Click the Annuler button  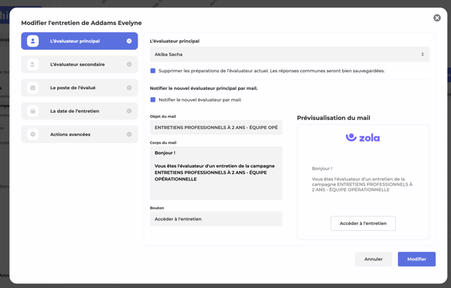pyautogui.click(x=373, y=259)
